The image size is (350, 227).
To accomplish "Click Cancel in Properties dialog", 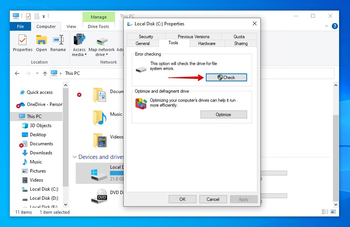I will pos(213,199).
